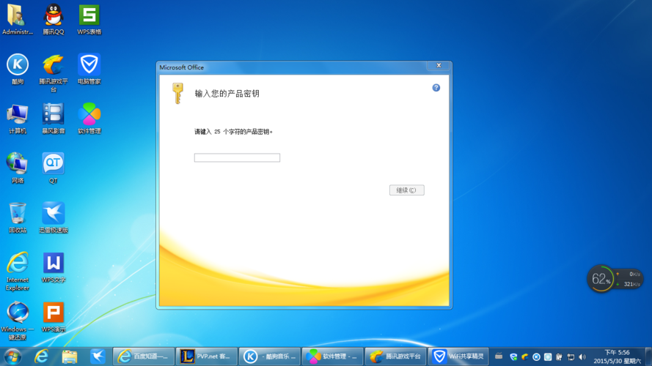Open pinned file explorer folder in taskbar
Viewport: 652px width, 366px height.
(x=70, y=356)
